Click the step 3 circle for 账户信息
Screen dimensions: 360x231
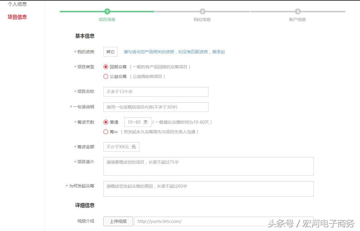click(x=297, y=11)
